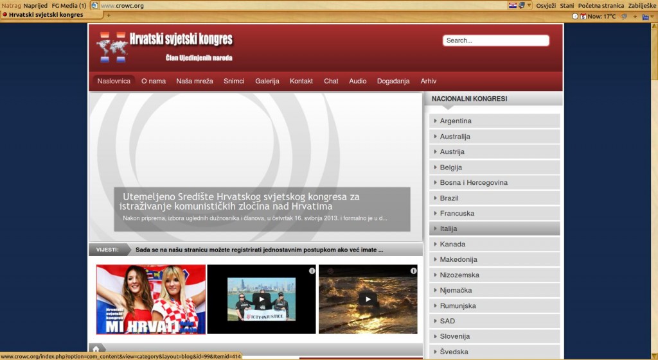Click the home icon in breadcrumb bar
The image size is (658, 360).
click(x=96, y=349)
